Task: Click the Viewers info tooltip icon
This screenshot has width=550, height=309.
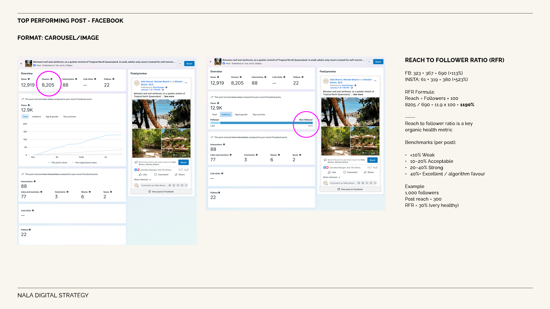Action: tap(52, 79)
